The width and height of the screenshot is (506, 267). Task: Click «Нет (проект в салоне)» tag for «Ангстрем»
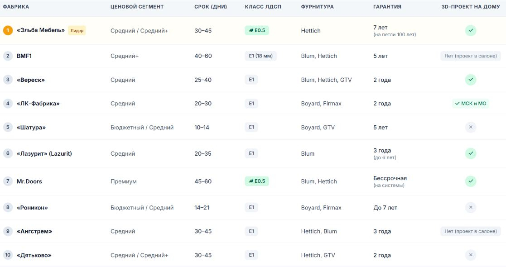point(471,231)
